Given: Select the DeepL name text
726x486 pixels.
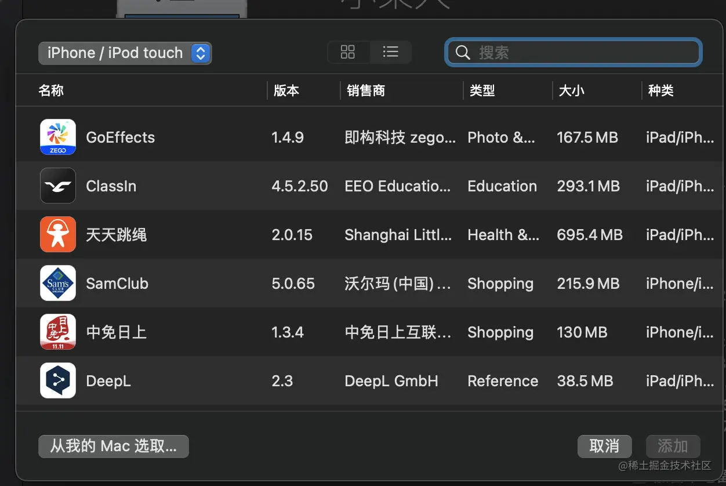Looking at the screenshot, I should (x=108, y=381).
